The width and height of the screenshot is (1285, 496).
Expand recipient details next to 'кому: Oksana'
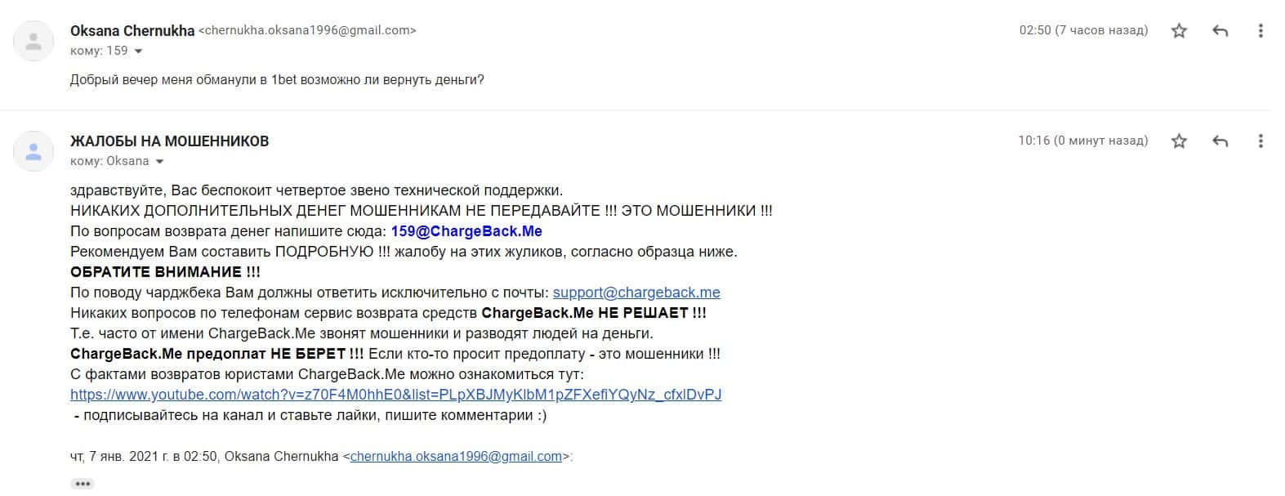coord(159,162)
